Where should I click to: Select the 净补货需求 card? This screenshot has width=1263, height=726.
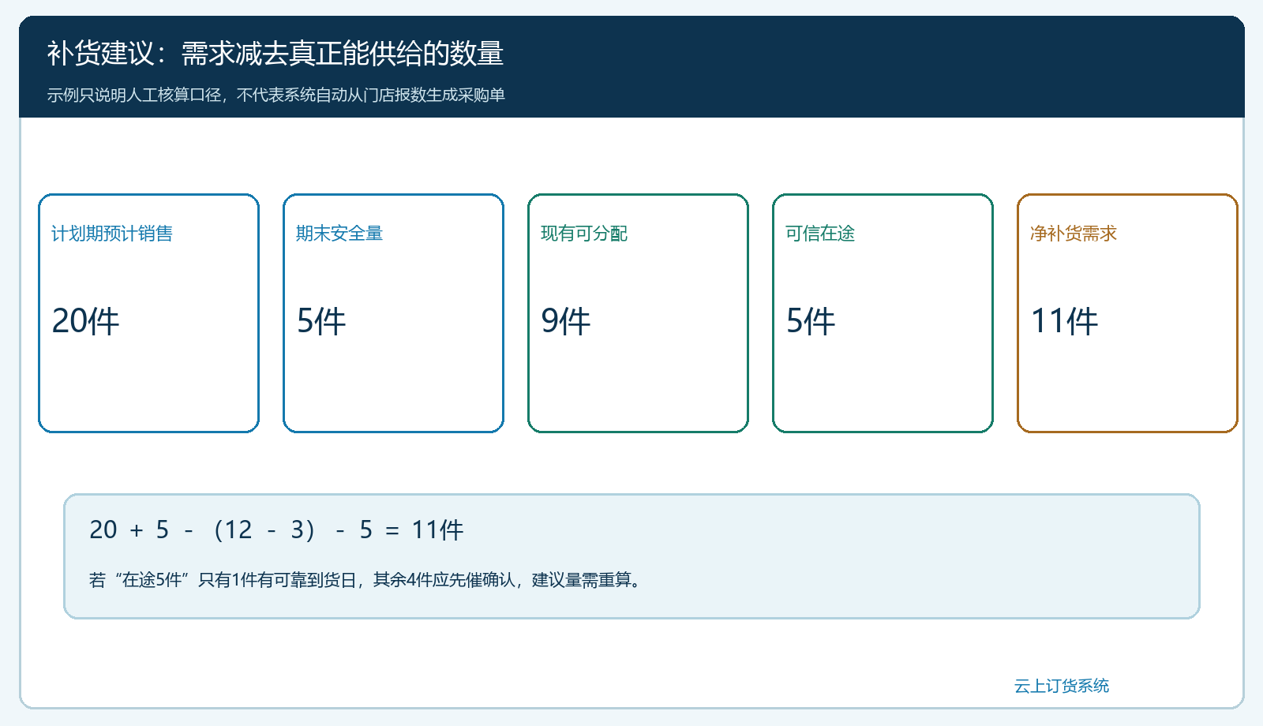pyautogui.click(x=1128, y=313)
